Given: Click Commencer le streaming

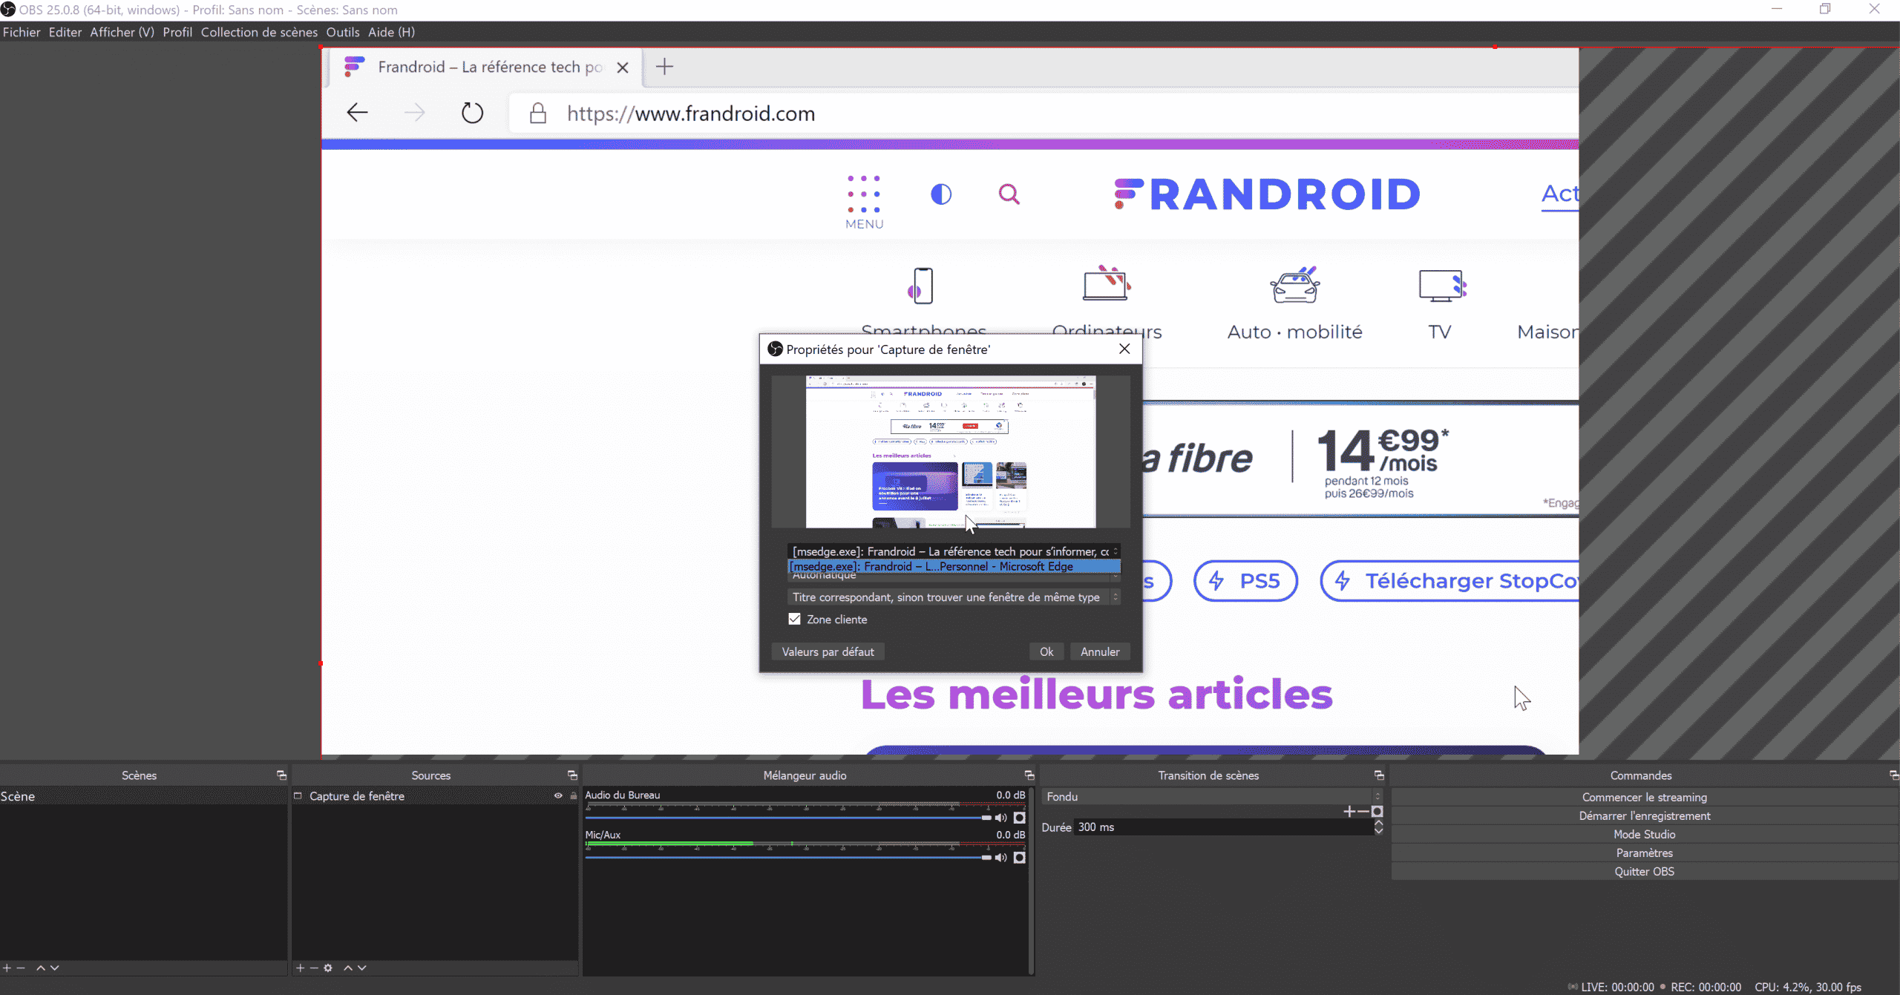Looking at the screenshot, I should point(1644,797).
